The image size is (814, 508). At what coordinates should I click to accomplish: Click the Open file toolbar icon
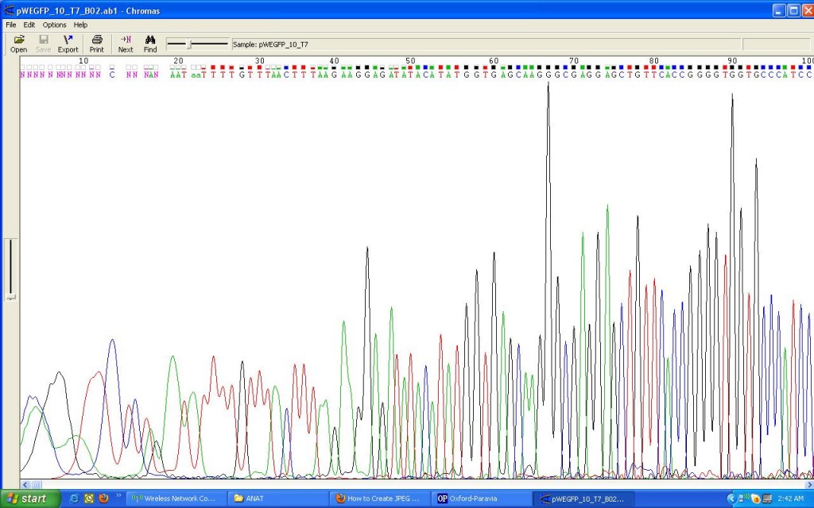[x=18, y=43]
